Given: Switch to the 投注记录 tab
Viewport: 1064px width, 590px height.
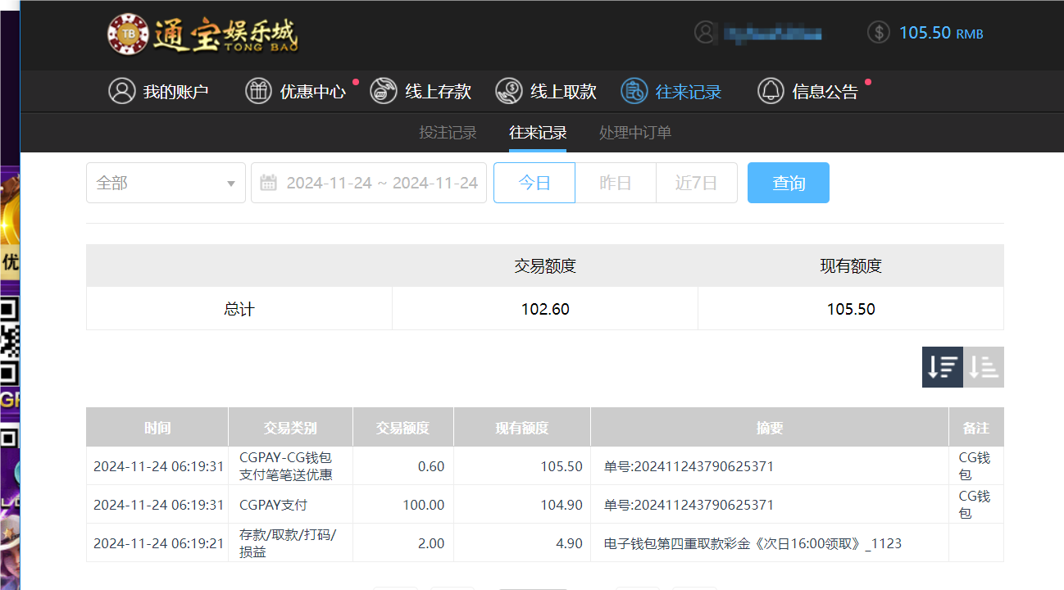Looking at the screenshot, I should pos(448,132).
